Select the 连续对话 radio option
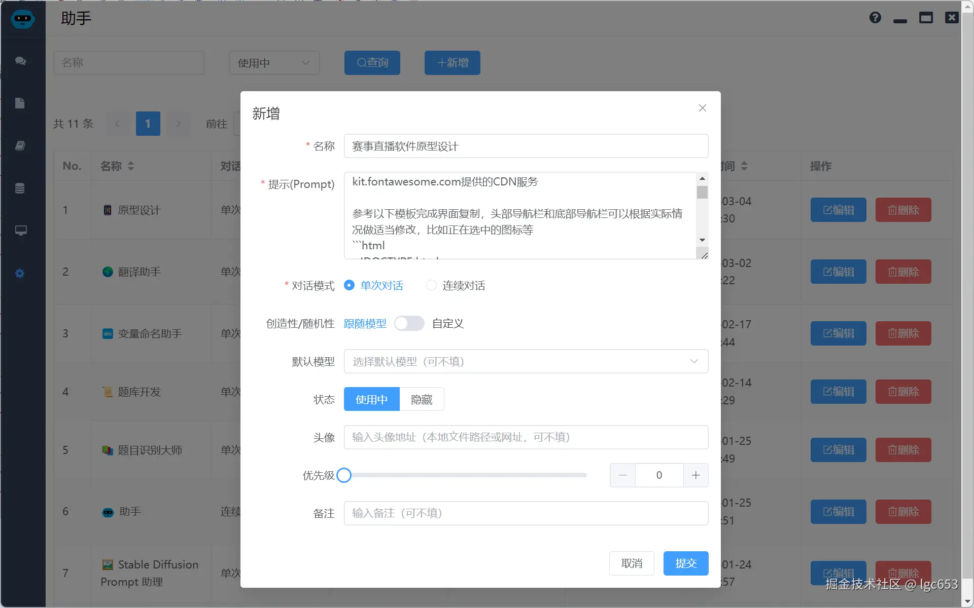 tap(432, 285)
